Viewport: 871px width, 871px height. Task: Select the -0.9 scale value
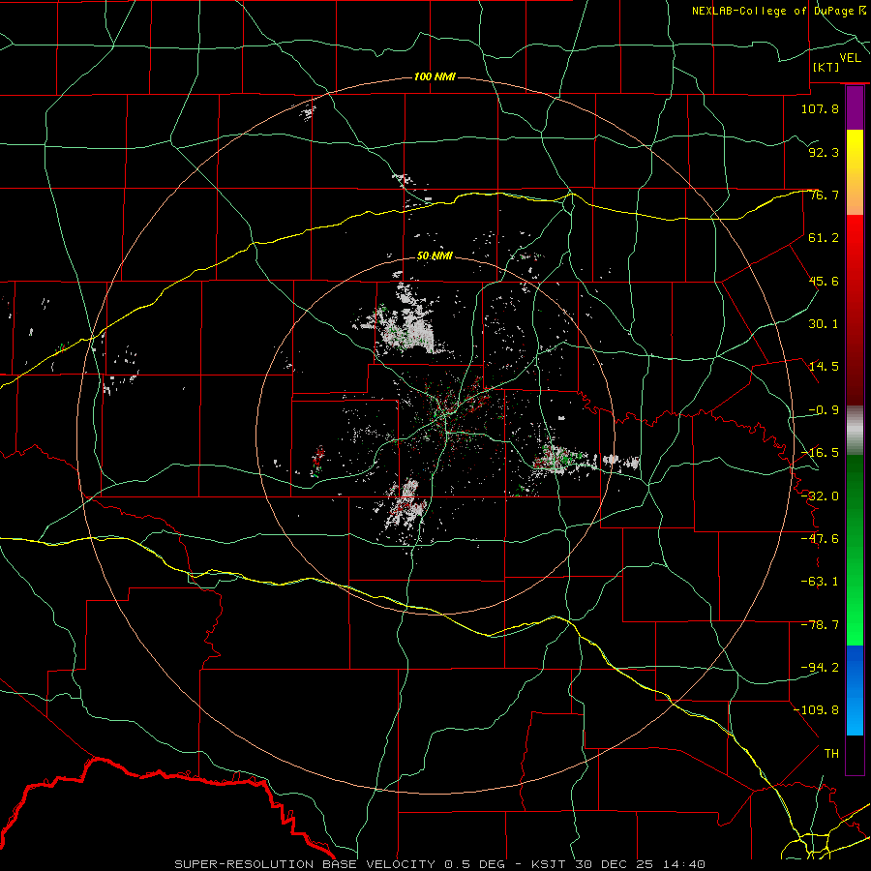point(824,410)
